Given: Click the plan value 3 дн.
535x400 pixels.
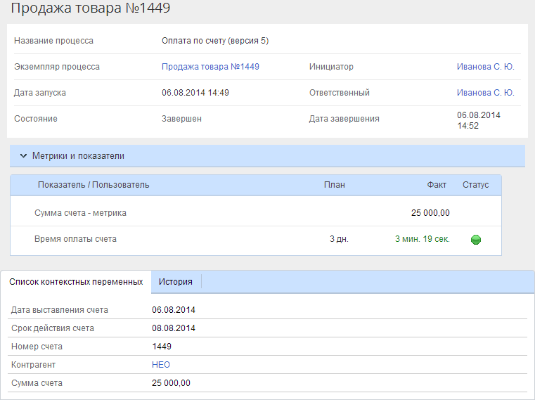Looking at the screenshot, I should point(339,239).
